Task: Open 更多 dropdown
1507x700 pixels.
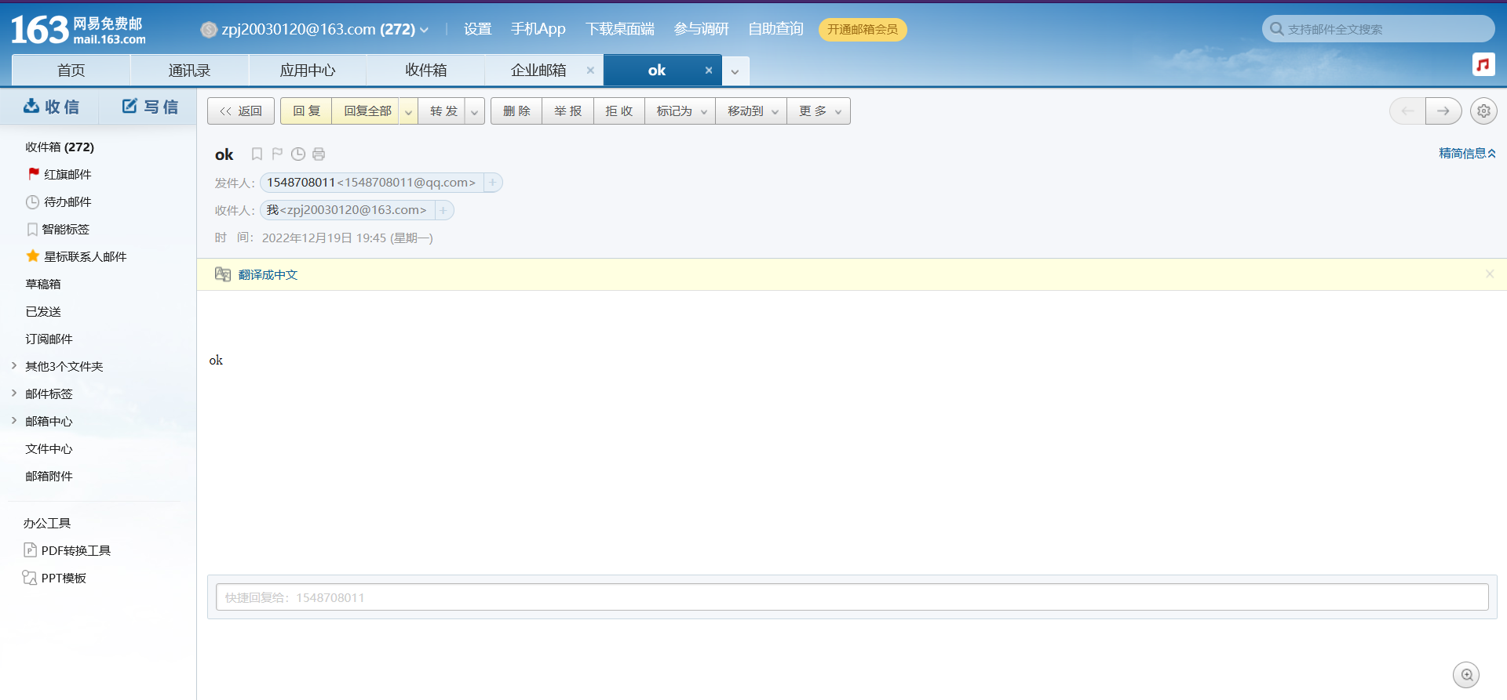Action: point(819,111)
